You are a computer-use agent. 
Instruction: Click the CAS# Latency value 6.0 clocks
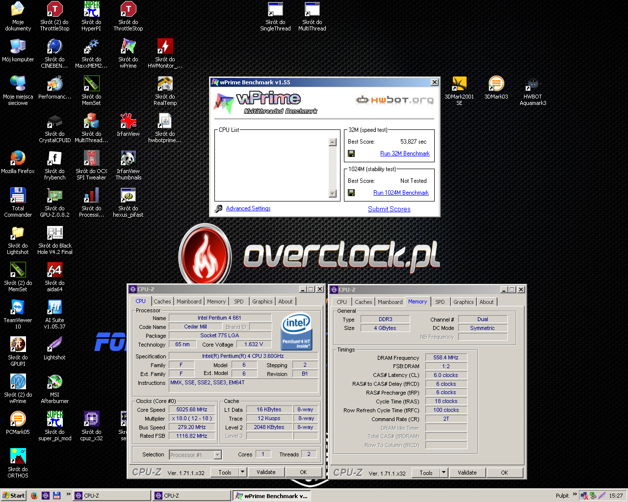[446, 375]
